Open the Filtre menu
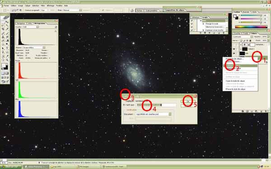Screen dimensions: 271x169 tap(43, 6)
